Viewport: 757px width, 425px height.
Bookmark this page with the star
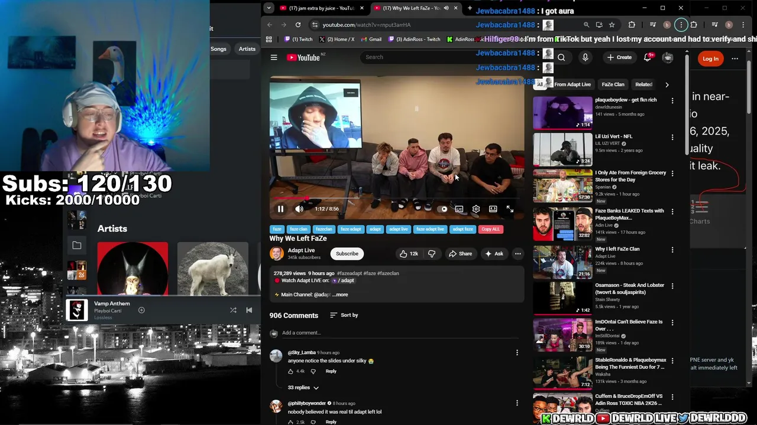[x=612, y=25]
